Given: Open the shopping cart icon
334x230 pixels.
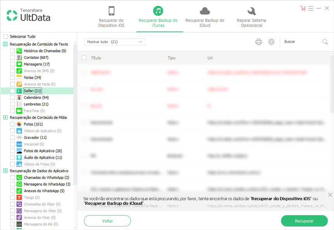Looking at the screenshot, I should pos(303,8).
